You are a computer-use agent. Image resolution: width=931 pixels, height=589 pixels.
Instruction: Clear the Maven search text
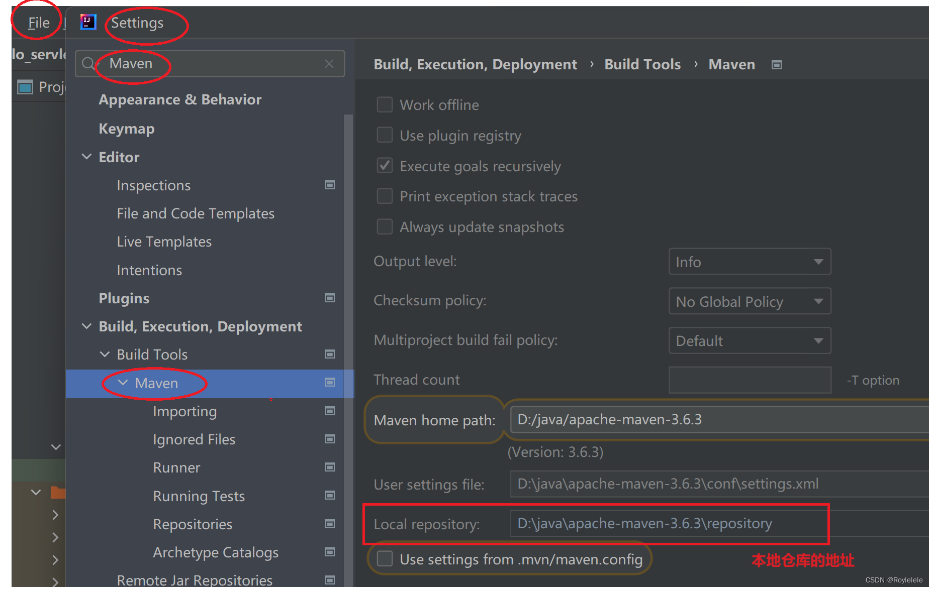point(329,64)
